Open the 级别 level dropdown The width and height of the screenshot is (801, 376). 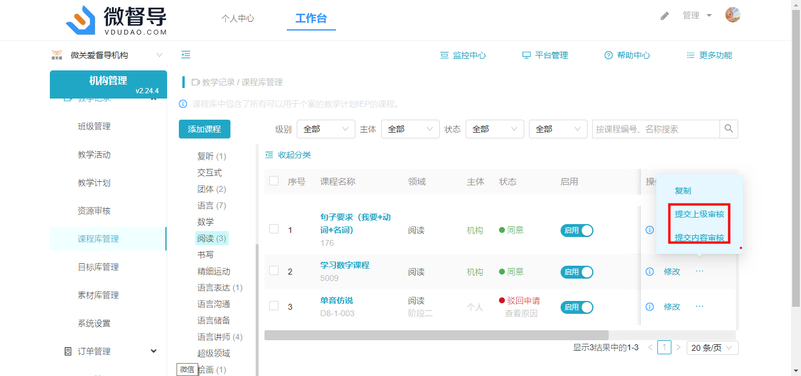click(326, 129)
